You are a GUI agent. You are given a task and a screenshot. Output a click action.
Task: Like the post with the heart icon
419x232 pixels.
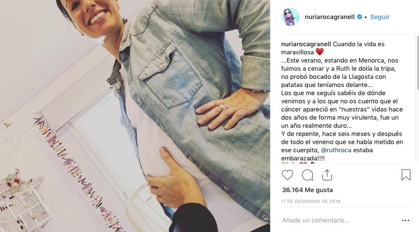287,175
